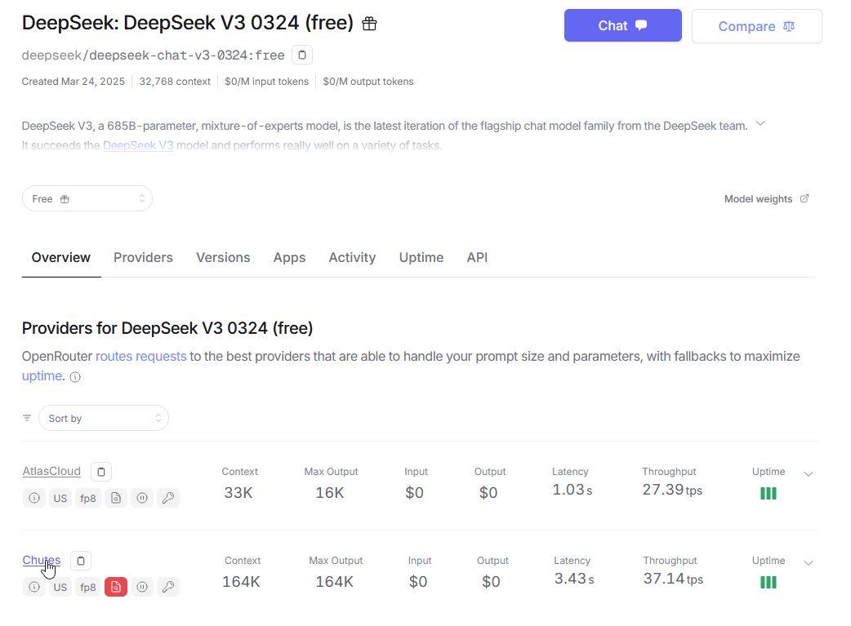Open the routes requests link
Viewport: 851px width, 626px height.
coord(141,357)
